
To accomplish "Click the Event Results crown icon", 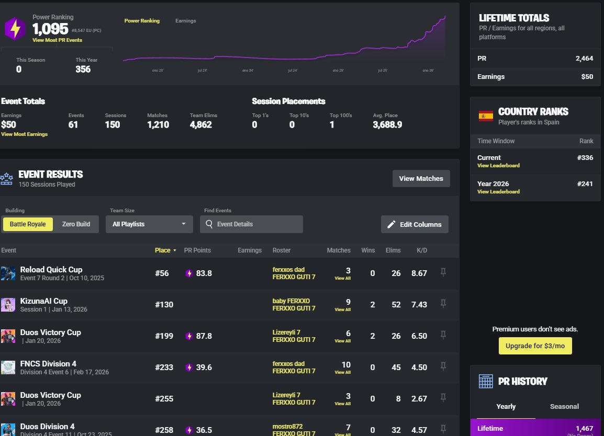I will 7,179.
